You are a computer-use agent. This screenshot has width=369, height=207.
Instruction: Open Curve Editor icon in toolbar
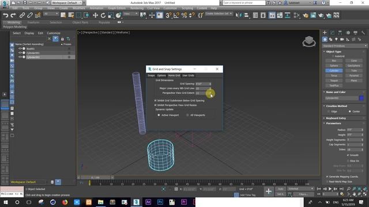click(280, 16)
